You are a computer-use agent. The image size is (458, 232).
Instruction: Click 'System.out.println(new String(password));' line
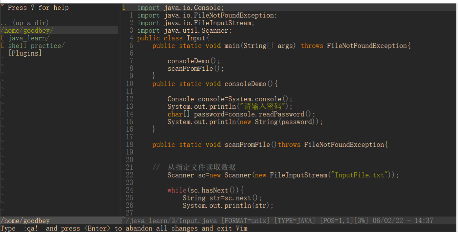pyautogui.click(x=245, y=122)
